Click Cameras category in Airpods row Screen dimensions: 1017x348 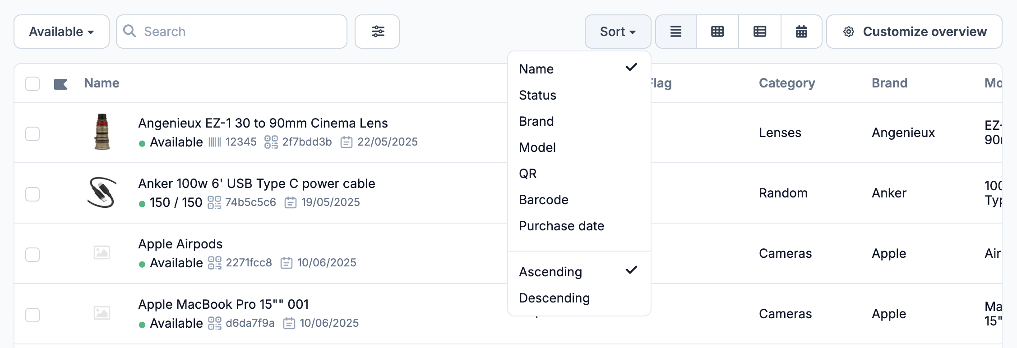point(785,253)
